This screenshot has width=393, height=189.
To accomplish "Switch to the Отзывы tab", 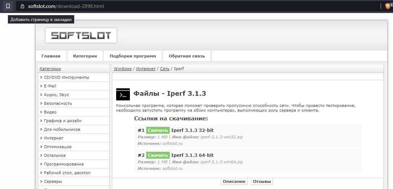I will click(x=262, y=181).
